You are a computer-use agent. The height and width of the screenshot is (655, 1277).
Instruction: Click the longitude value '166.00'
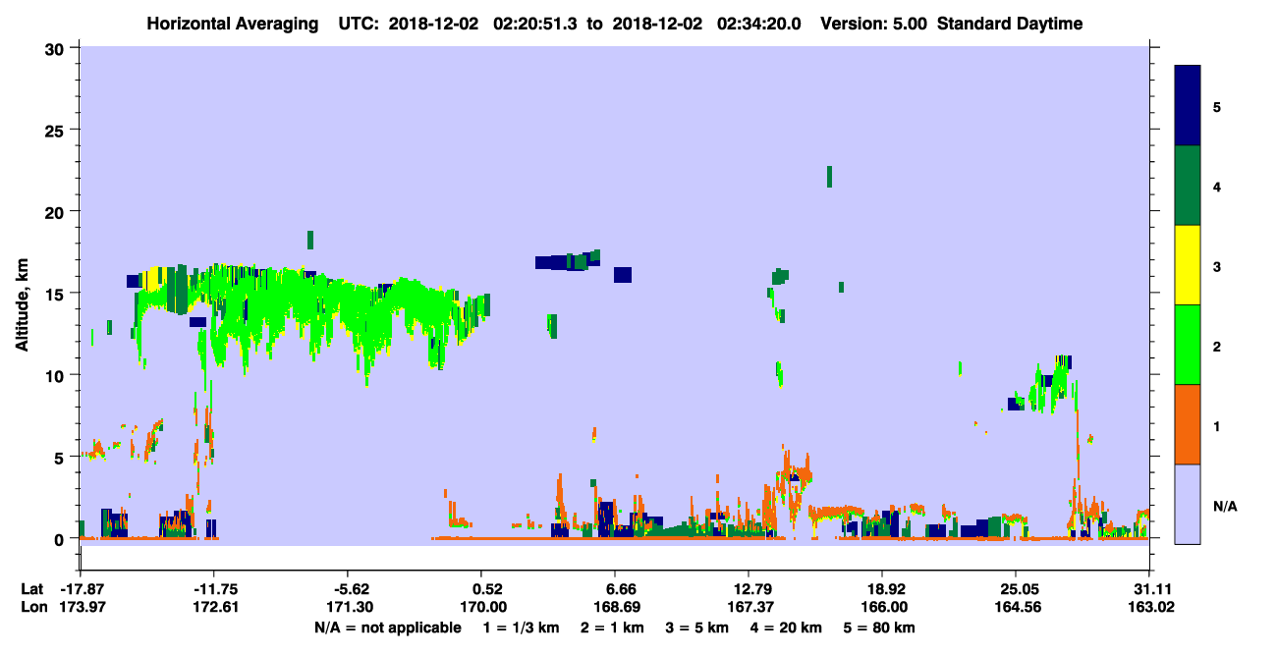(x=886, y=608)
